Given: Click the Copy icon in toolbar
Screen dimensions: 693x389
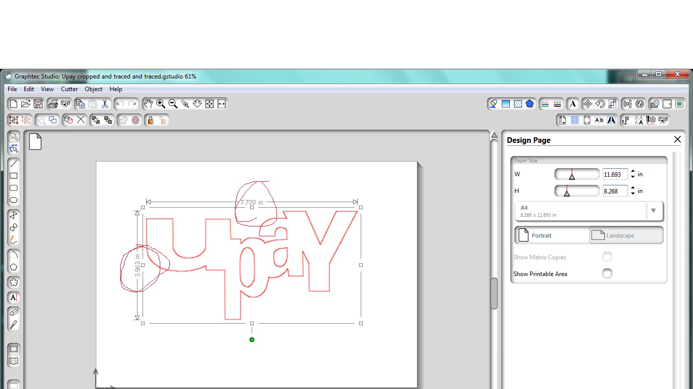Looking at the screenshot, I should coord(80,104).
